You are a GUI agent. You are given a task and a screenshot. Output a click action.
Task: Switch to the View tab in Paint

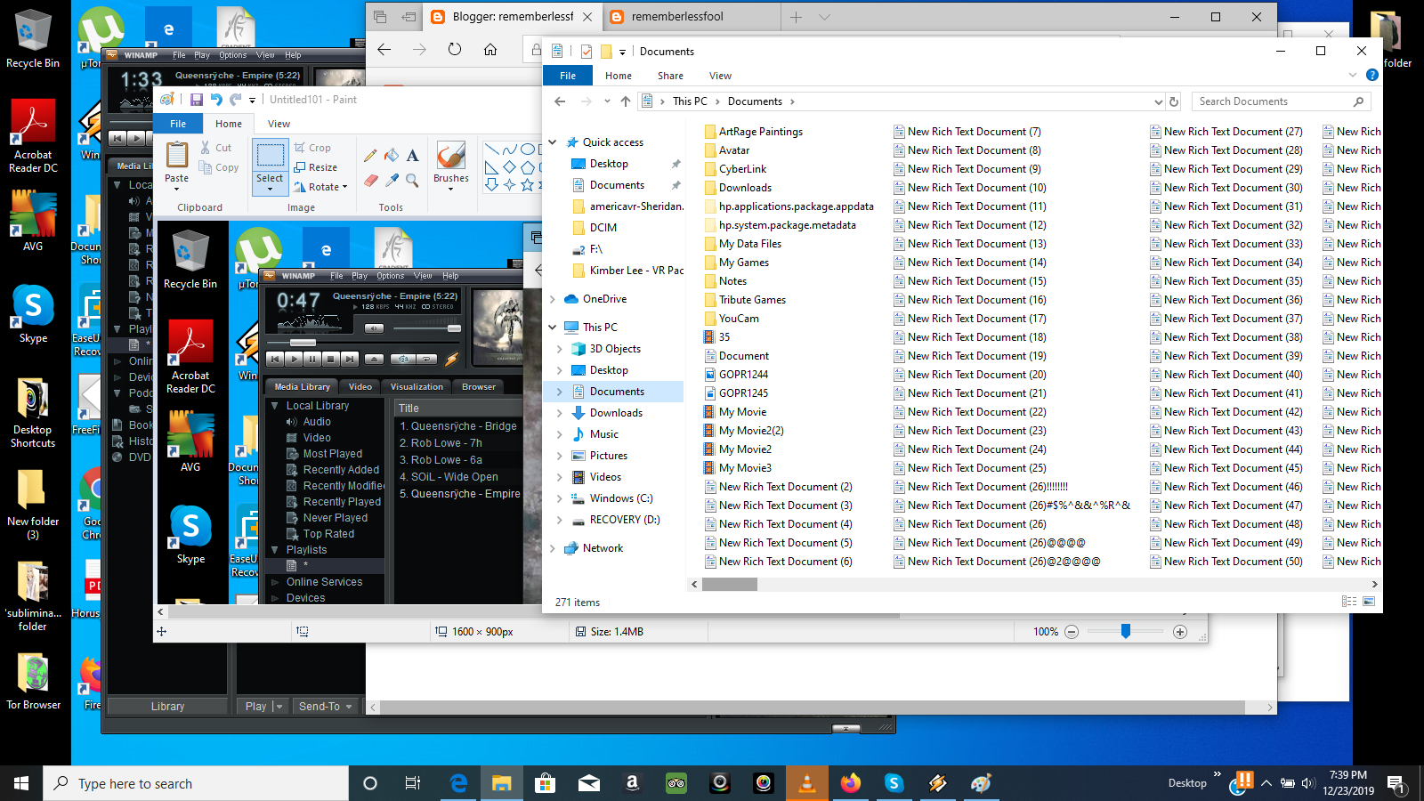pos(279,124)
